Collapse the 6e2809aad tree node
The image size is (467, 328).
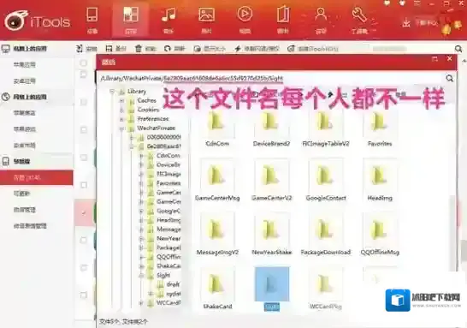click(132, 146)
